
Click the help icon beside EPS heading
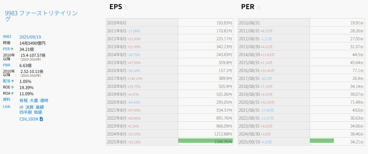(x=127, y=8)
